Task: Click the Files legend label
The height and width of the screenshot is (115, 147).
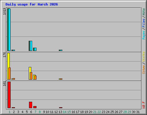Action: [x=144, y=23]
